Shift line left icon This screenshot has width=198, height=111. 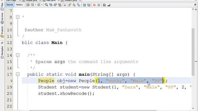(x=84, y=5)
